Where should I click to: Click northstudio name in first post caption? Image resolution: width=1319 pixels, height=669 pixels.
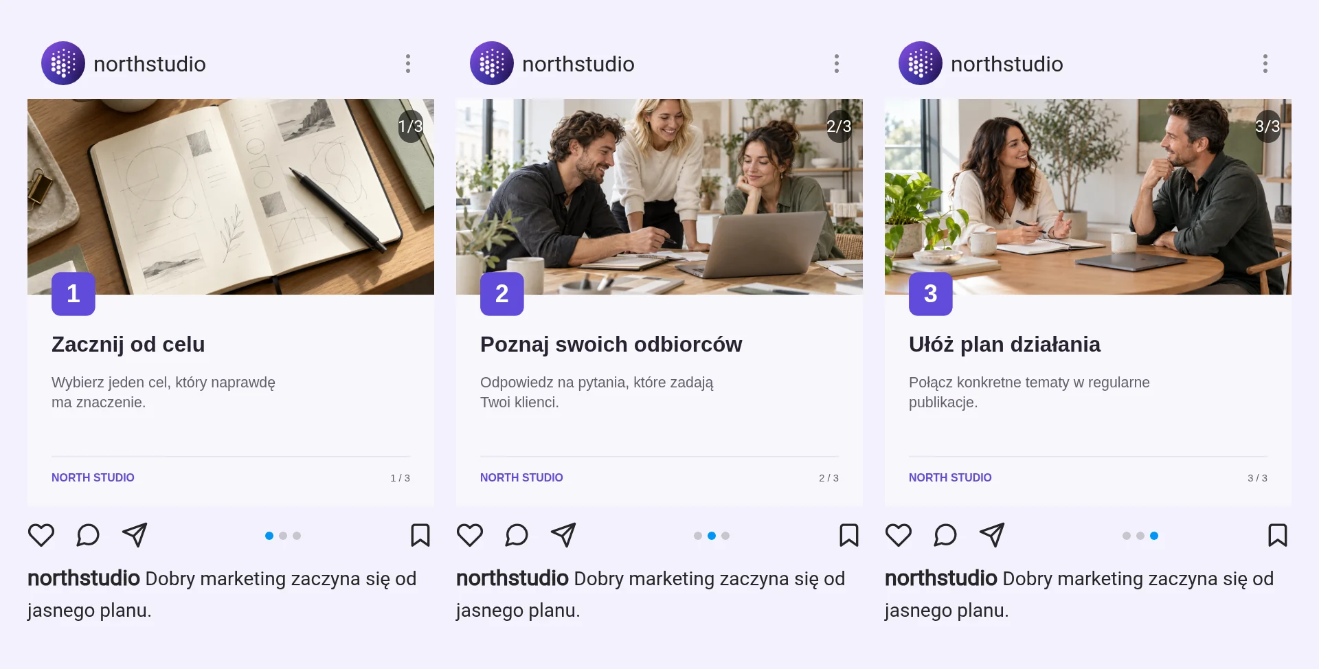coord(84,578)
